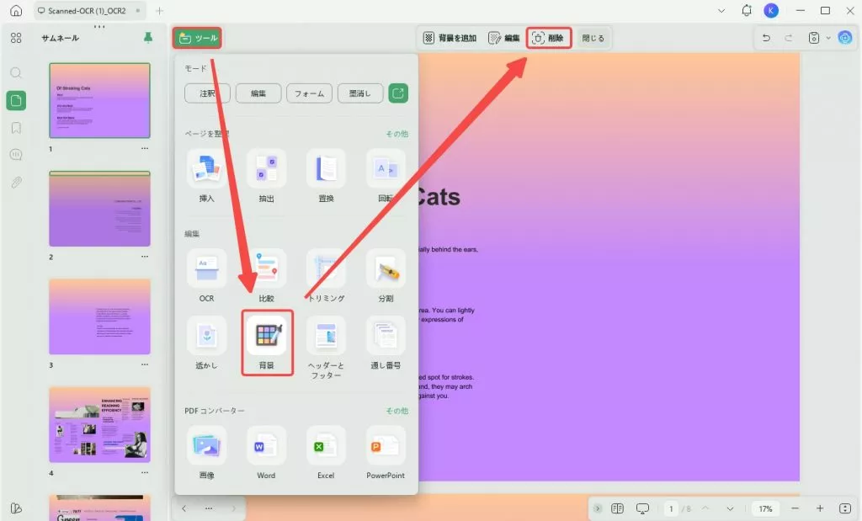862x521 pixels.
Task: Open the bookmarks panel icon
Action: pos(16,128)
